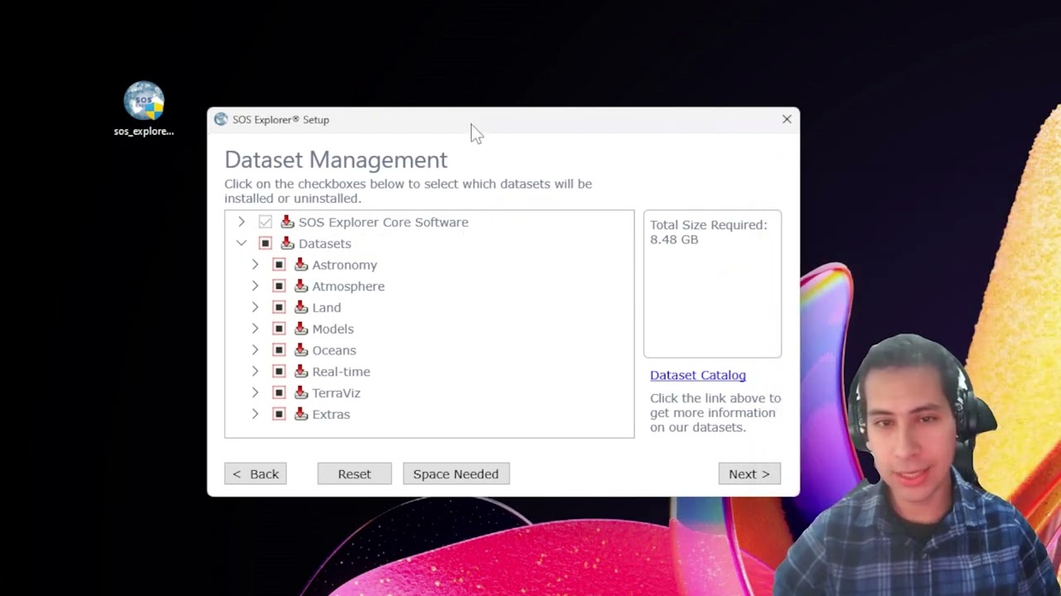Select the Astronomy tree label
Screen dimensions: 1061x596
point(345,265)
